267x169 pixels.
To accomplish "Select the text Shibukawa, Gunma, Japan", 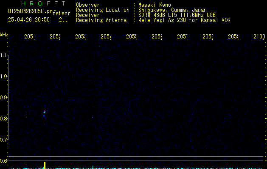I will click(x=172, y=10).
